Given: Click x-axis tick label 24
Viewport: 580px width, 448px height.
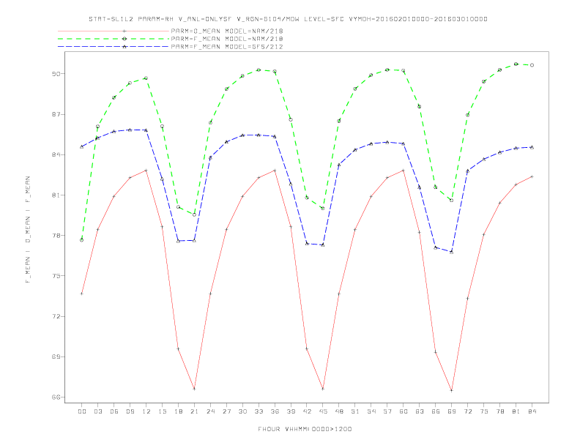Looking at the screenshot, I should [x=210, y=411].
